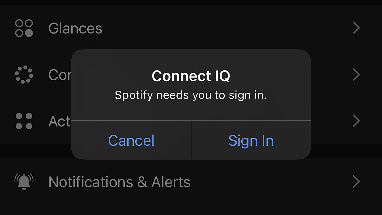Click the four-dot icon near Act label
Image resolution: width=382 pixels, height=215 pixels.
pyautogui.click(x=25, y=121)
